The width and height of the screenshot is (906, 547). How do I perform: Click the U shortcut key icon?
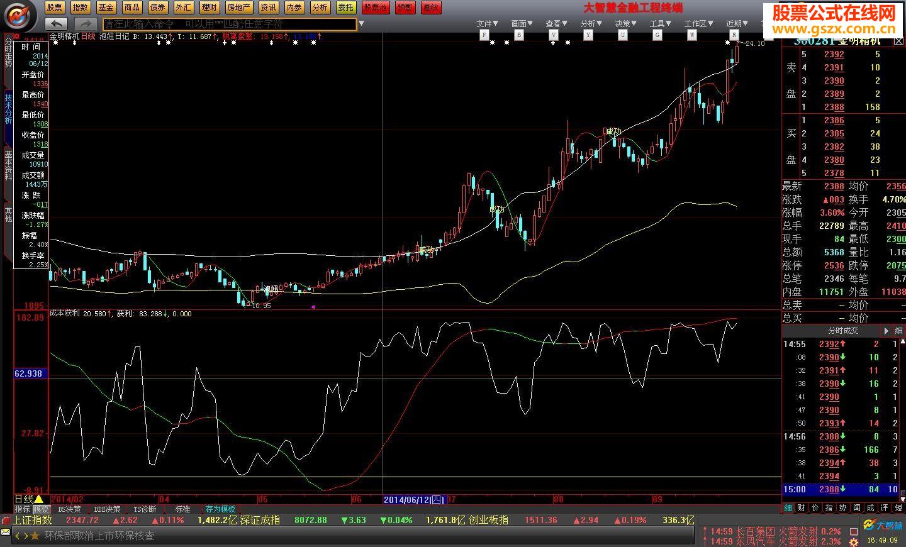tap(622, 35)
